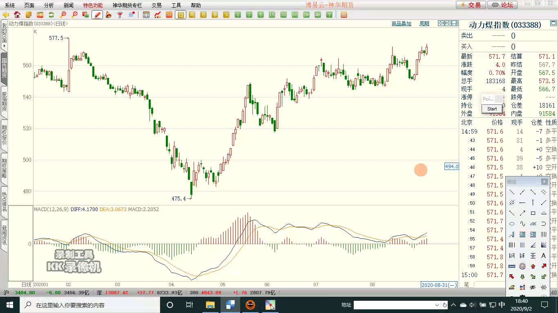The image size is (558, 313).
Task: Select the 1-minute period button
Action: pos(238,15)
